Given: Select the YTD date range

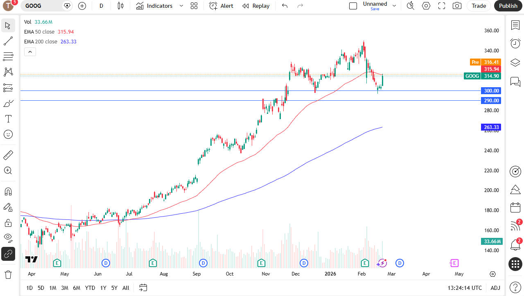Looking at the screenshot, I should pos(90,288).
